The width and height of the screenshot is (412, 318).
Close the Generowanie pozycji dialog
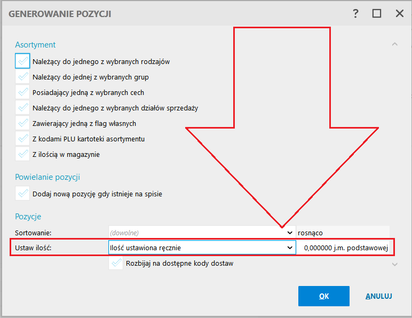pos(399,14)
